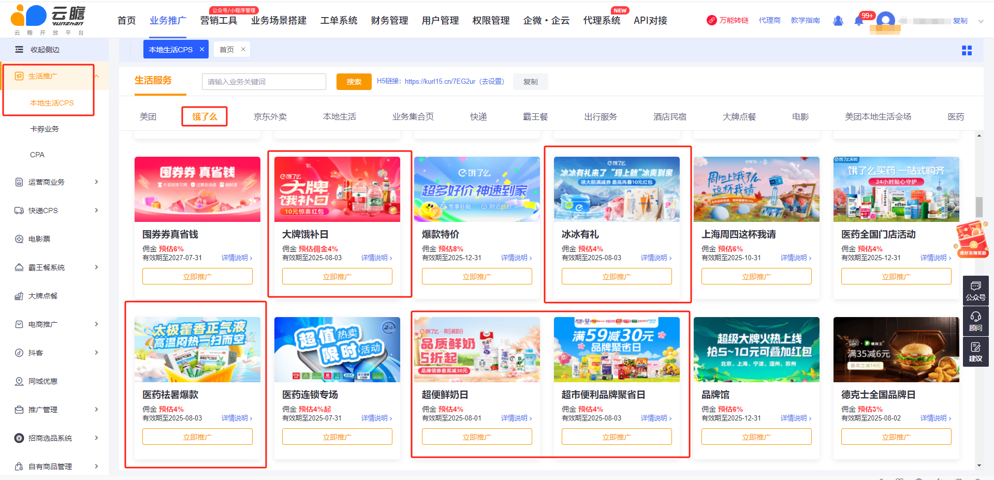The width and height of the screenshot is (994, 480).
Task: Click the 招商选品系统 sidebar icon
Action: pos(19,438)
